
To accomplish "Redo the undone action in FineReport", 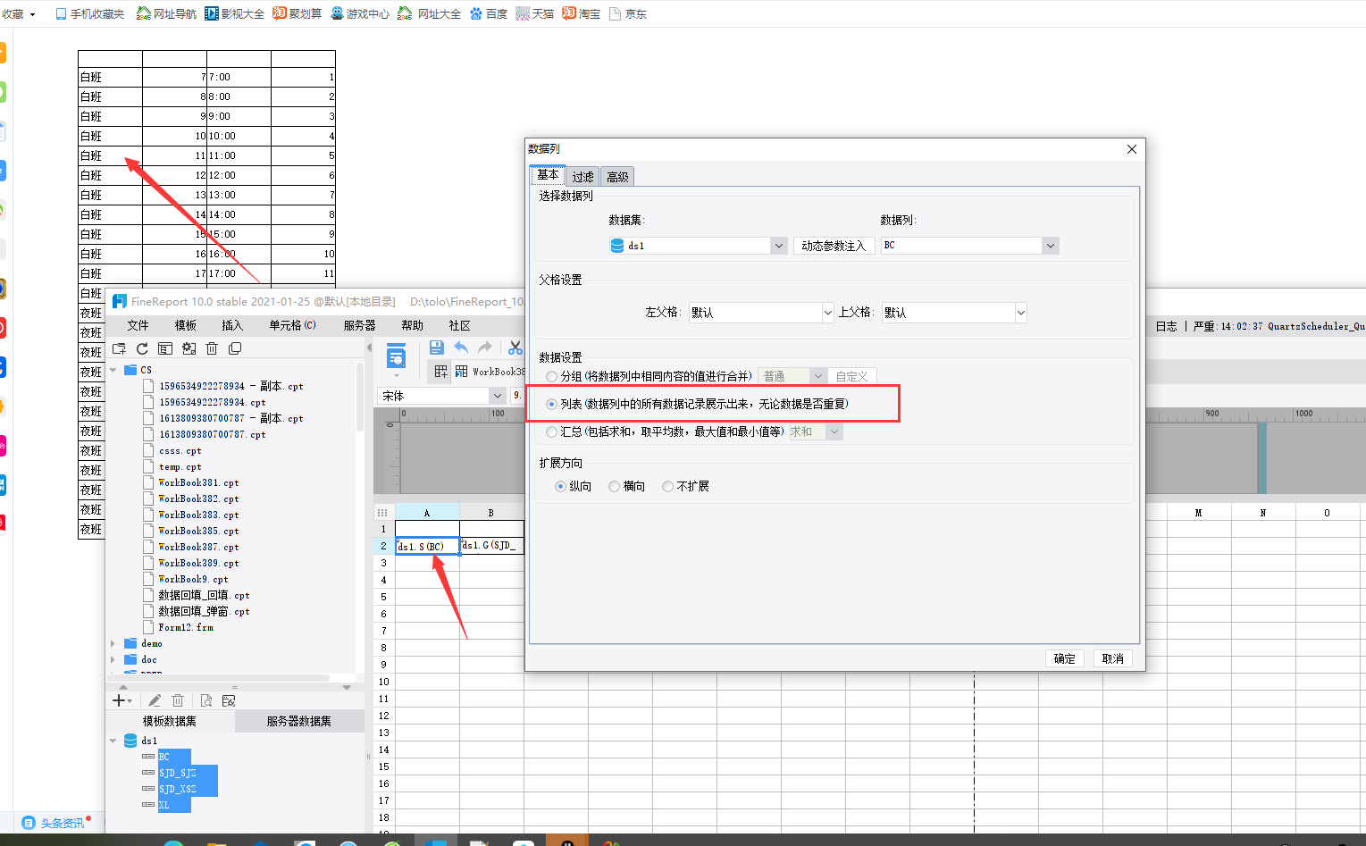I will (x=485, y=348).
